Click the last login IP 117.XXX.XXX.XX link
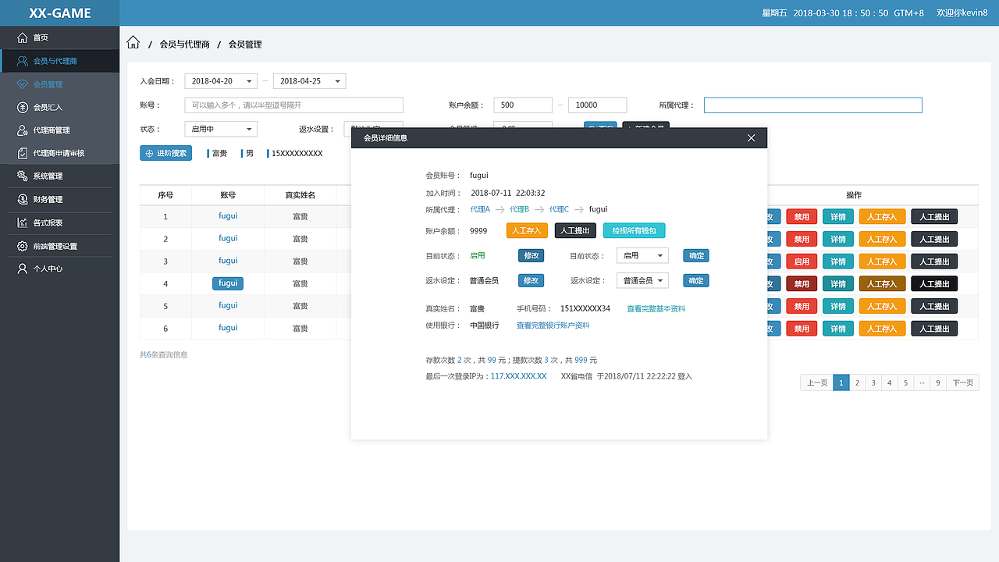Screen dimensions: 999x562 click(x=518, y=376)
